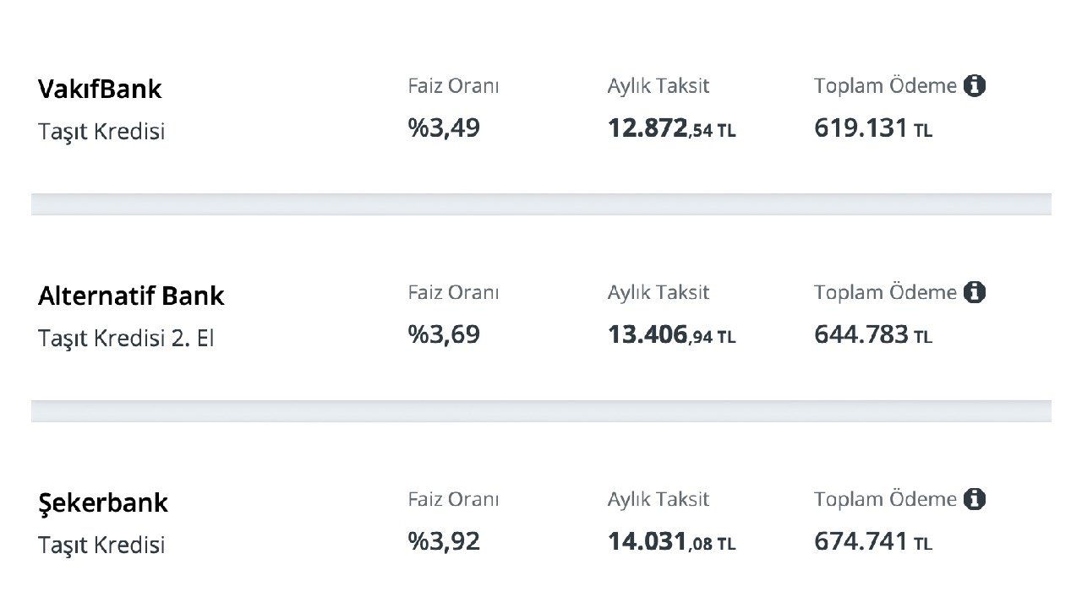Select Taşıt Kredisi 2. El product name
The image size is (1082, 608).
click(x=127, y=339)
